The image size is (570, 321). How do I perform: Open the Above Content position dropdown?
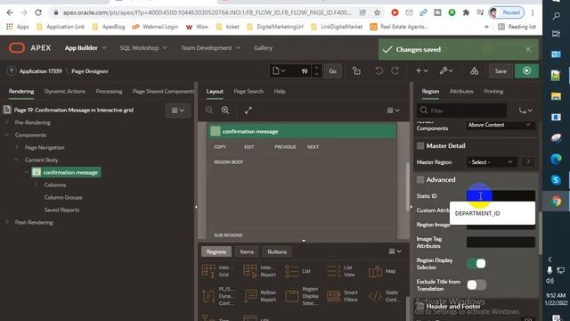tap(501, 125)
